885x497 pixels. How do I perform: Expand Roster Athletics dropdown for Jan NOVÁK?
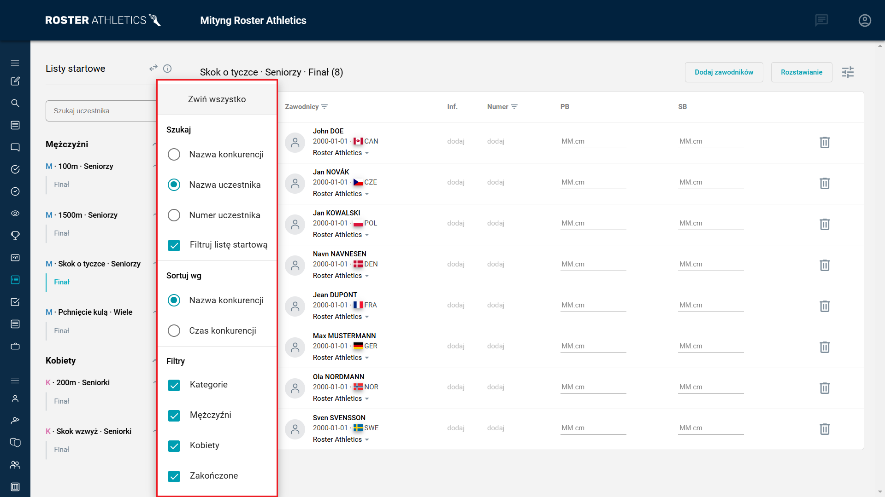click(x=367, y=194)
